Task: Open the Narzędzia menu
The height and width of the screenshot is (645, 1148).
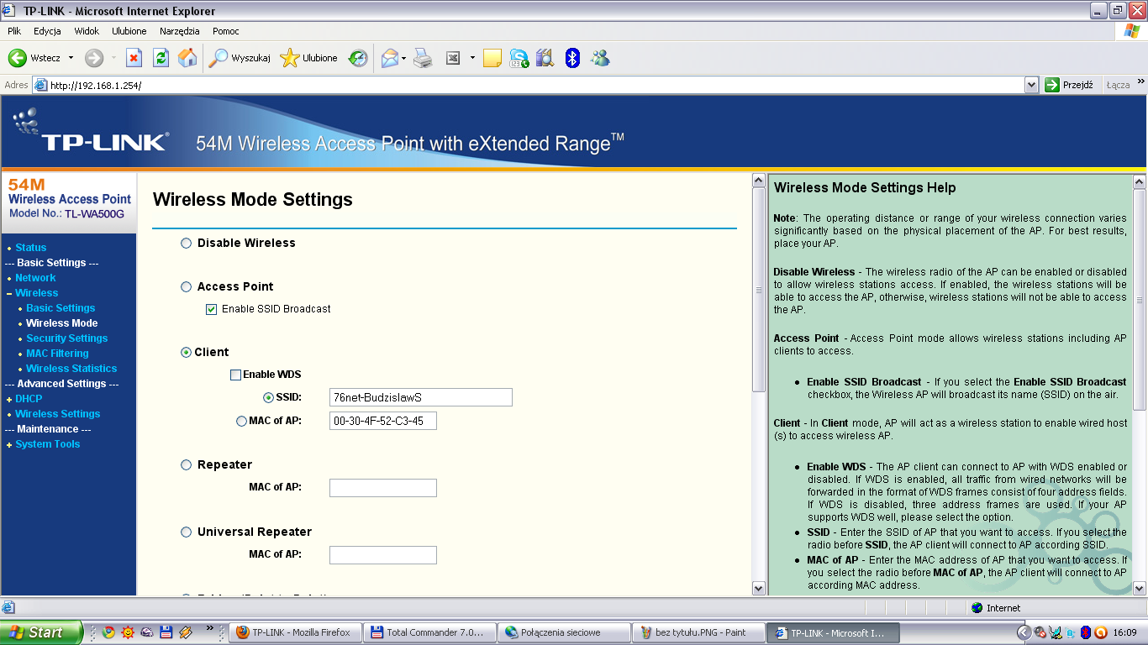Action: point(179,31)
